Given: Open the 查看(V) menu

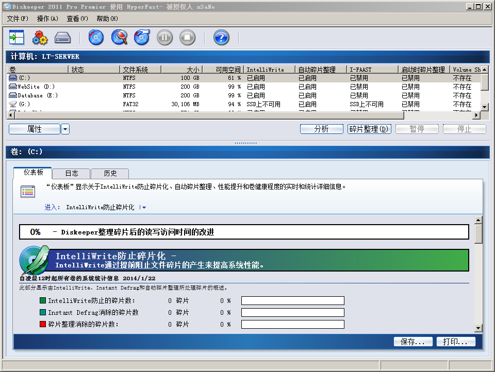Looking at the screenshot, I should 77,19.
